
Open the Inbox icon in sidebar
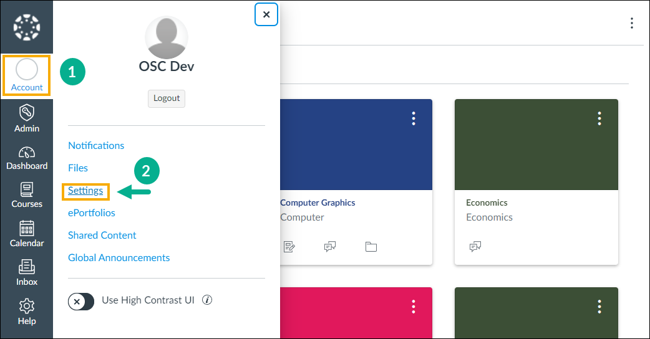(27, 267)
